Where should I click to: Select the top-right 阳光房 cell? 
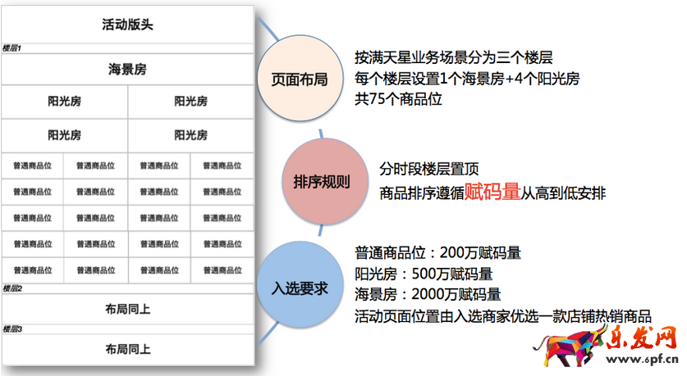190,102
